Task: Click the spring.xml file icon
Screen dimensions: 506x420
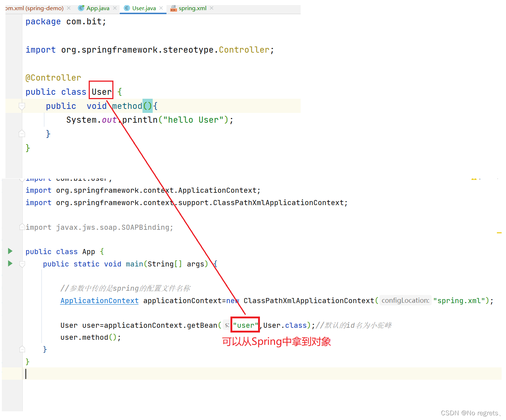Action: point(173,8)
